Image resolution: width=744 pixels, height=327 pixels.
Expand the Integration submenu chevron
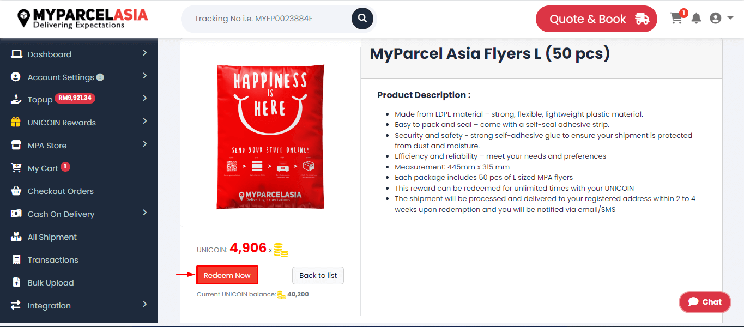click(145, 304)
